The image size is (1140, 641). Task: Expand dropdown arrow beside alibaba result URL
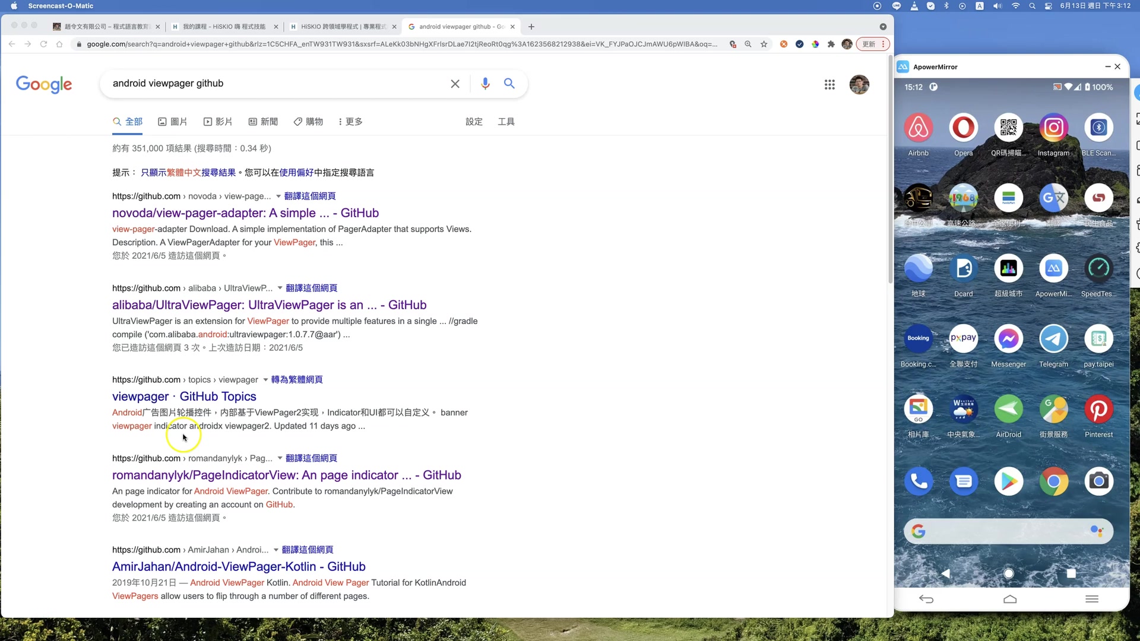(280, 288)
